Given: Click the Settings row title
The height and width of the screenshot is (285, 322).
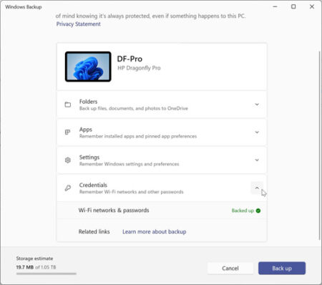Looking at the screenshot, I should (89, 158).
